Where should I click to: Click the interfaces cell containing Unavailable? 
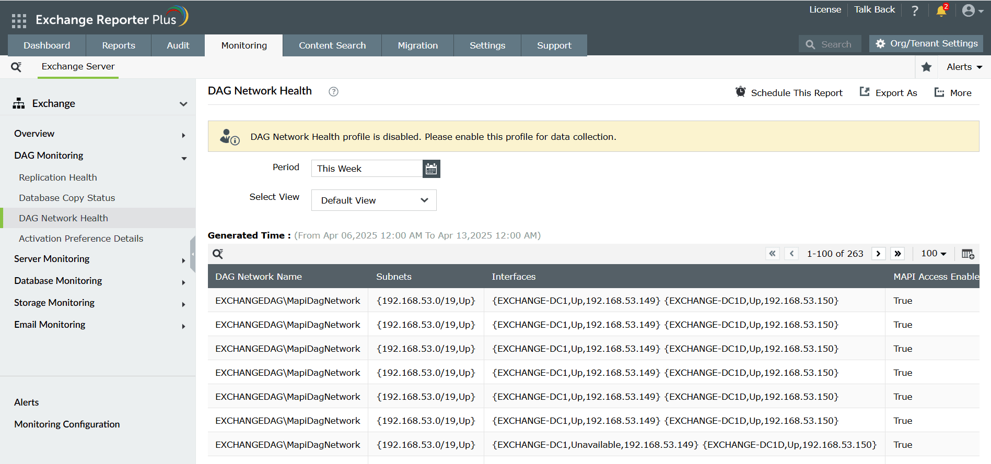[684, 445]
